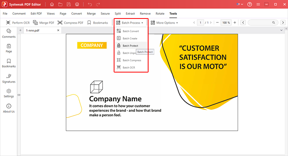Go to previous page arrow
Image resolution: width=288 pixels, height=156 pixels.
[194, 23]
